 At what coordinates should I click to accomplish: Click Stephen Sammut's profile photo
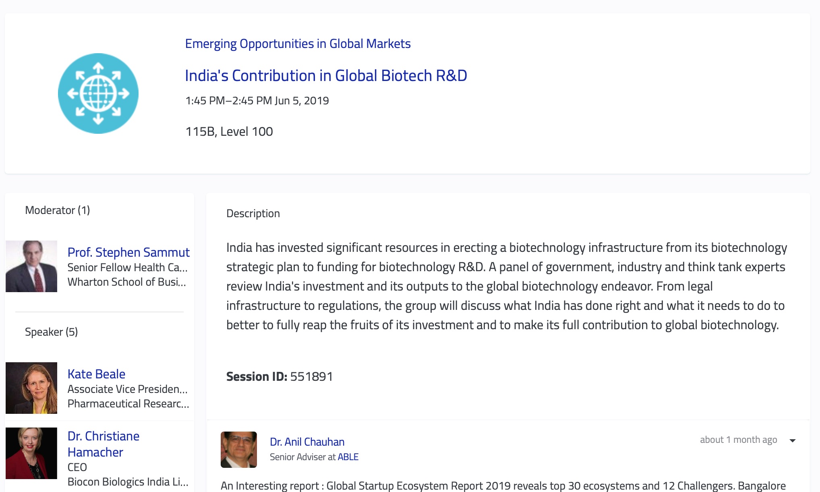coord(31,266)
